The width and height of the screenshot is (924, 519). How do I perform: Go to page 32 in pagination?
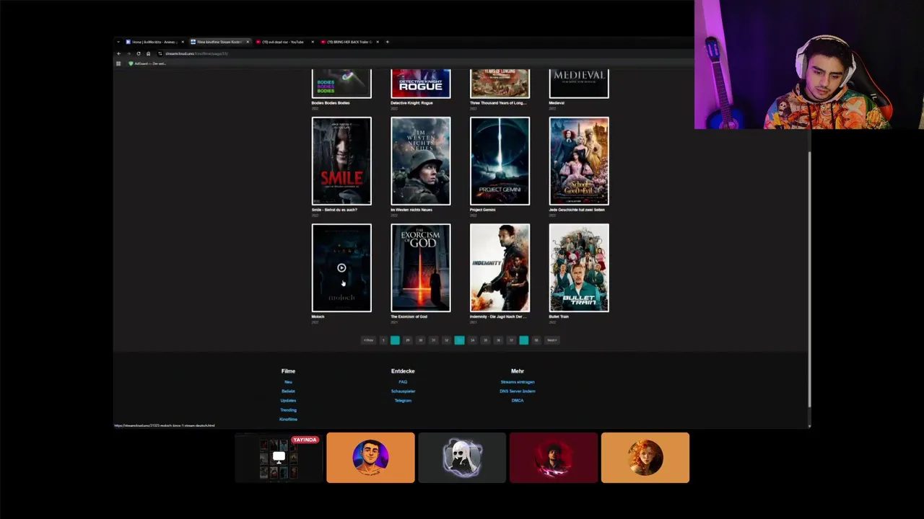(x=447, y=340)
